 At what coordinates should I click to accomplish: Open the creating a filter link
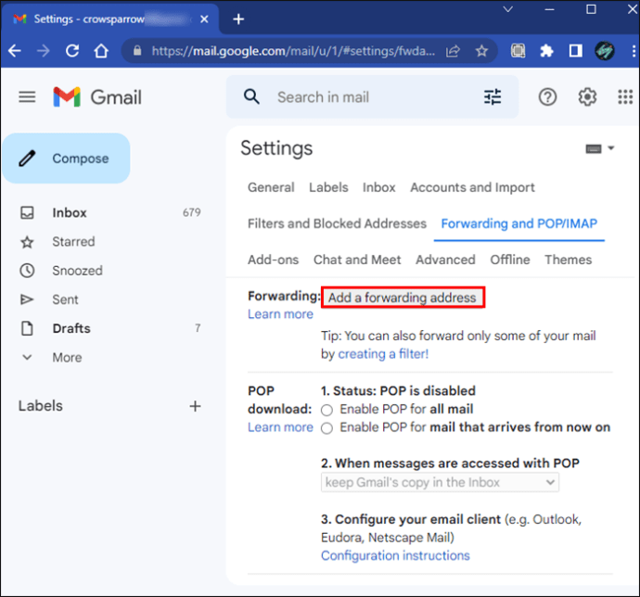pos(383,354)
